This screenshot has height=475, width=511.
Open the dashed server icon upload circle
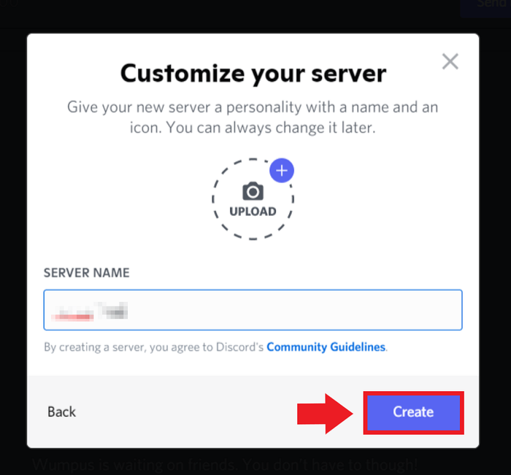[x=253, y=199]
